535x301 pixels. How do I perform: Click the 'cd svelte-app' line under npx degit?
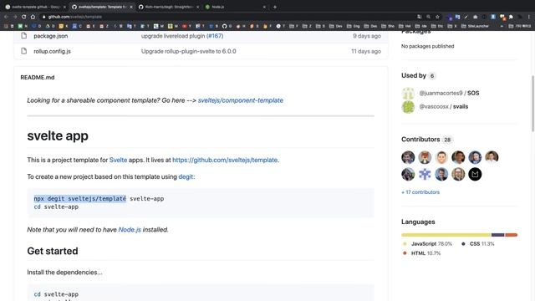pos(56,207)
